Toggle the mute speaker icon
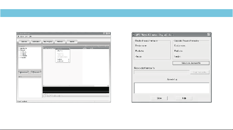 coord(55,96)
